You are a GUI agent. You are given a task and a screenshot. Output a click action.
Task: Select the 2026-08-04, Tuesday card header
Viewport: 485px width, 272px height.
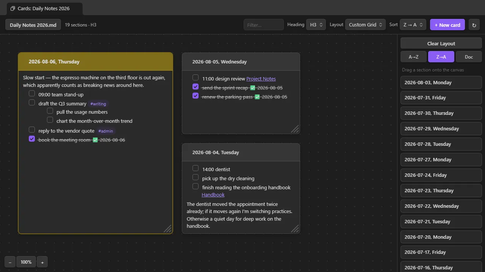[x=241, y=152]
